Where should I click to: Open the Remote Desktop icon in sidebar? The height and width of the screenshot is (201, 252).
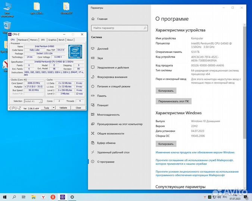click(x=93, y=152)
